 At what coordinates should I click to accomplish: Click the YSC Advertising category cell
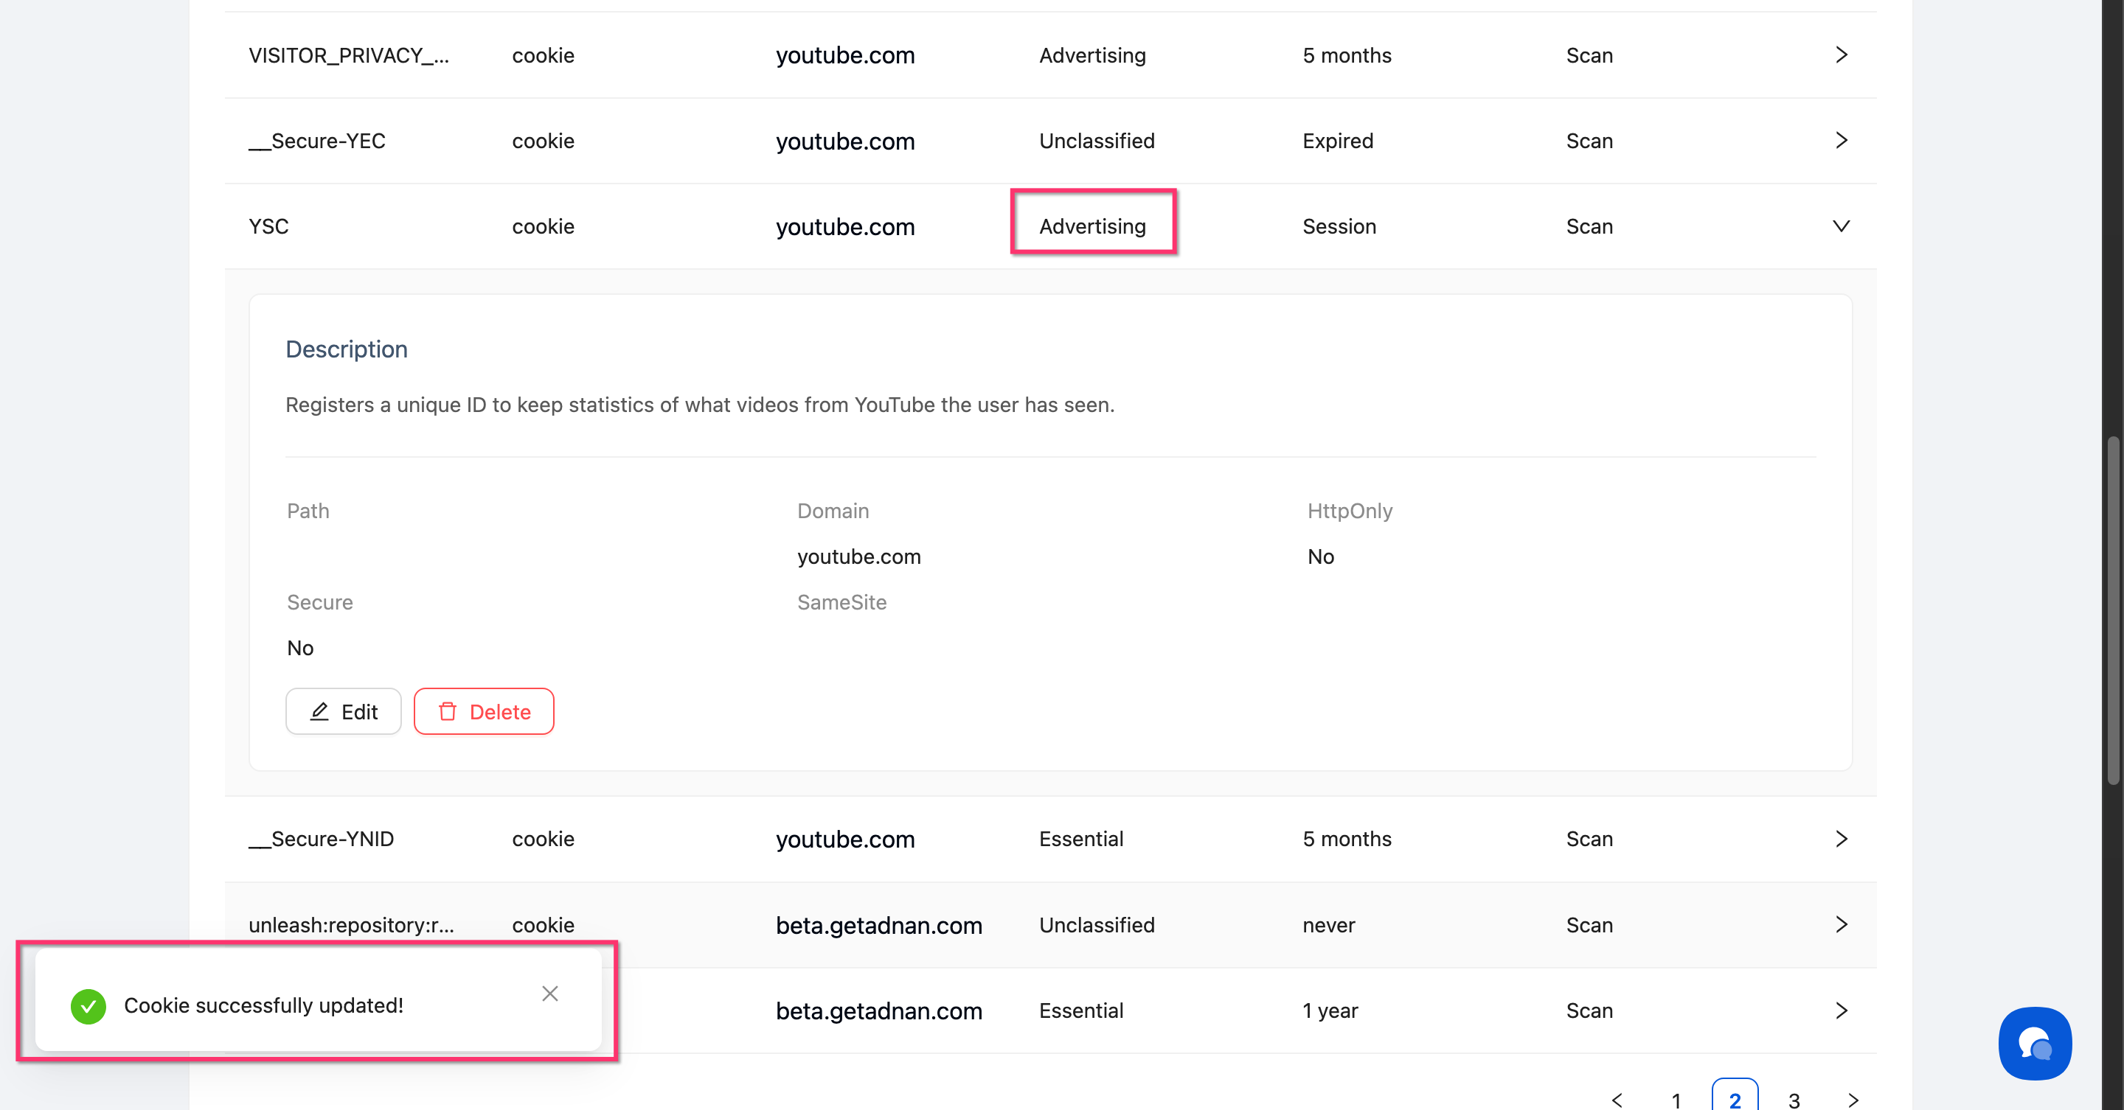[x=1092, y=226]
